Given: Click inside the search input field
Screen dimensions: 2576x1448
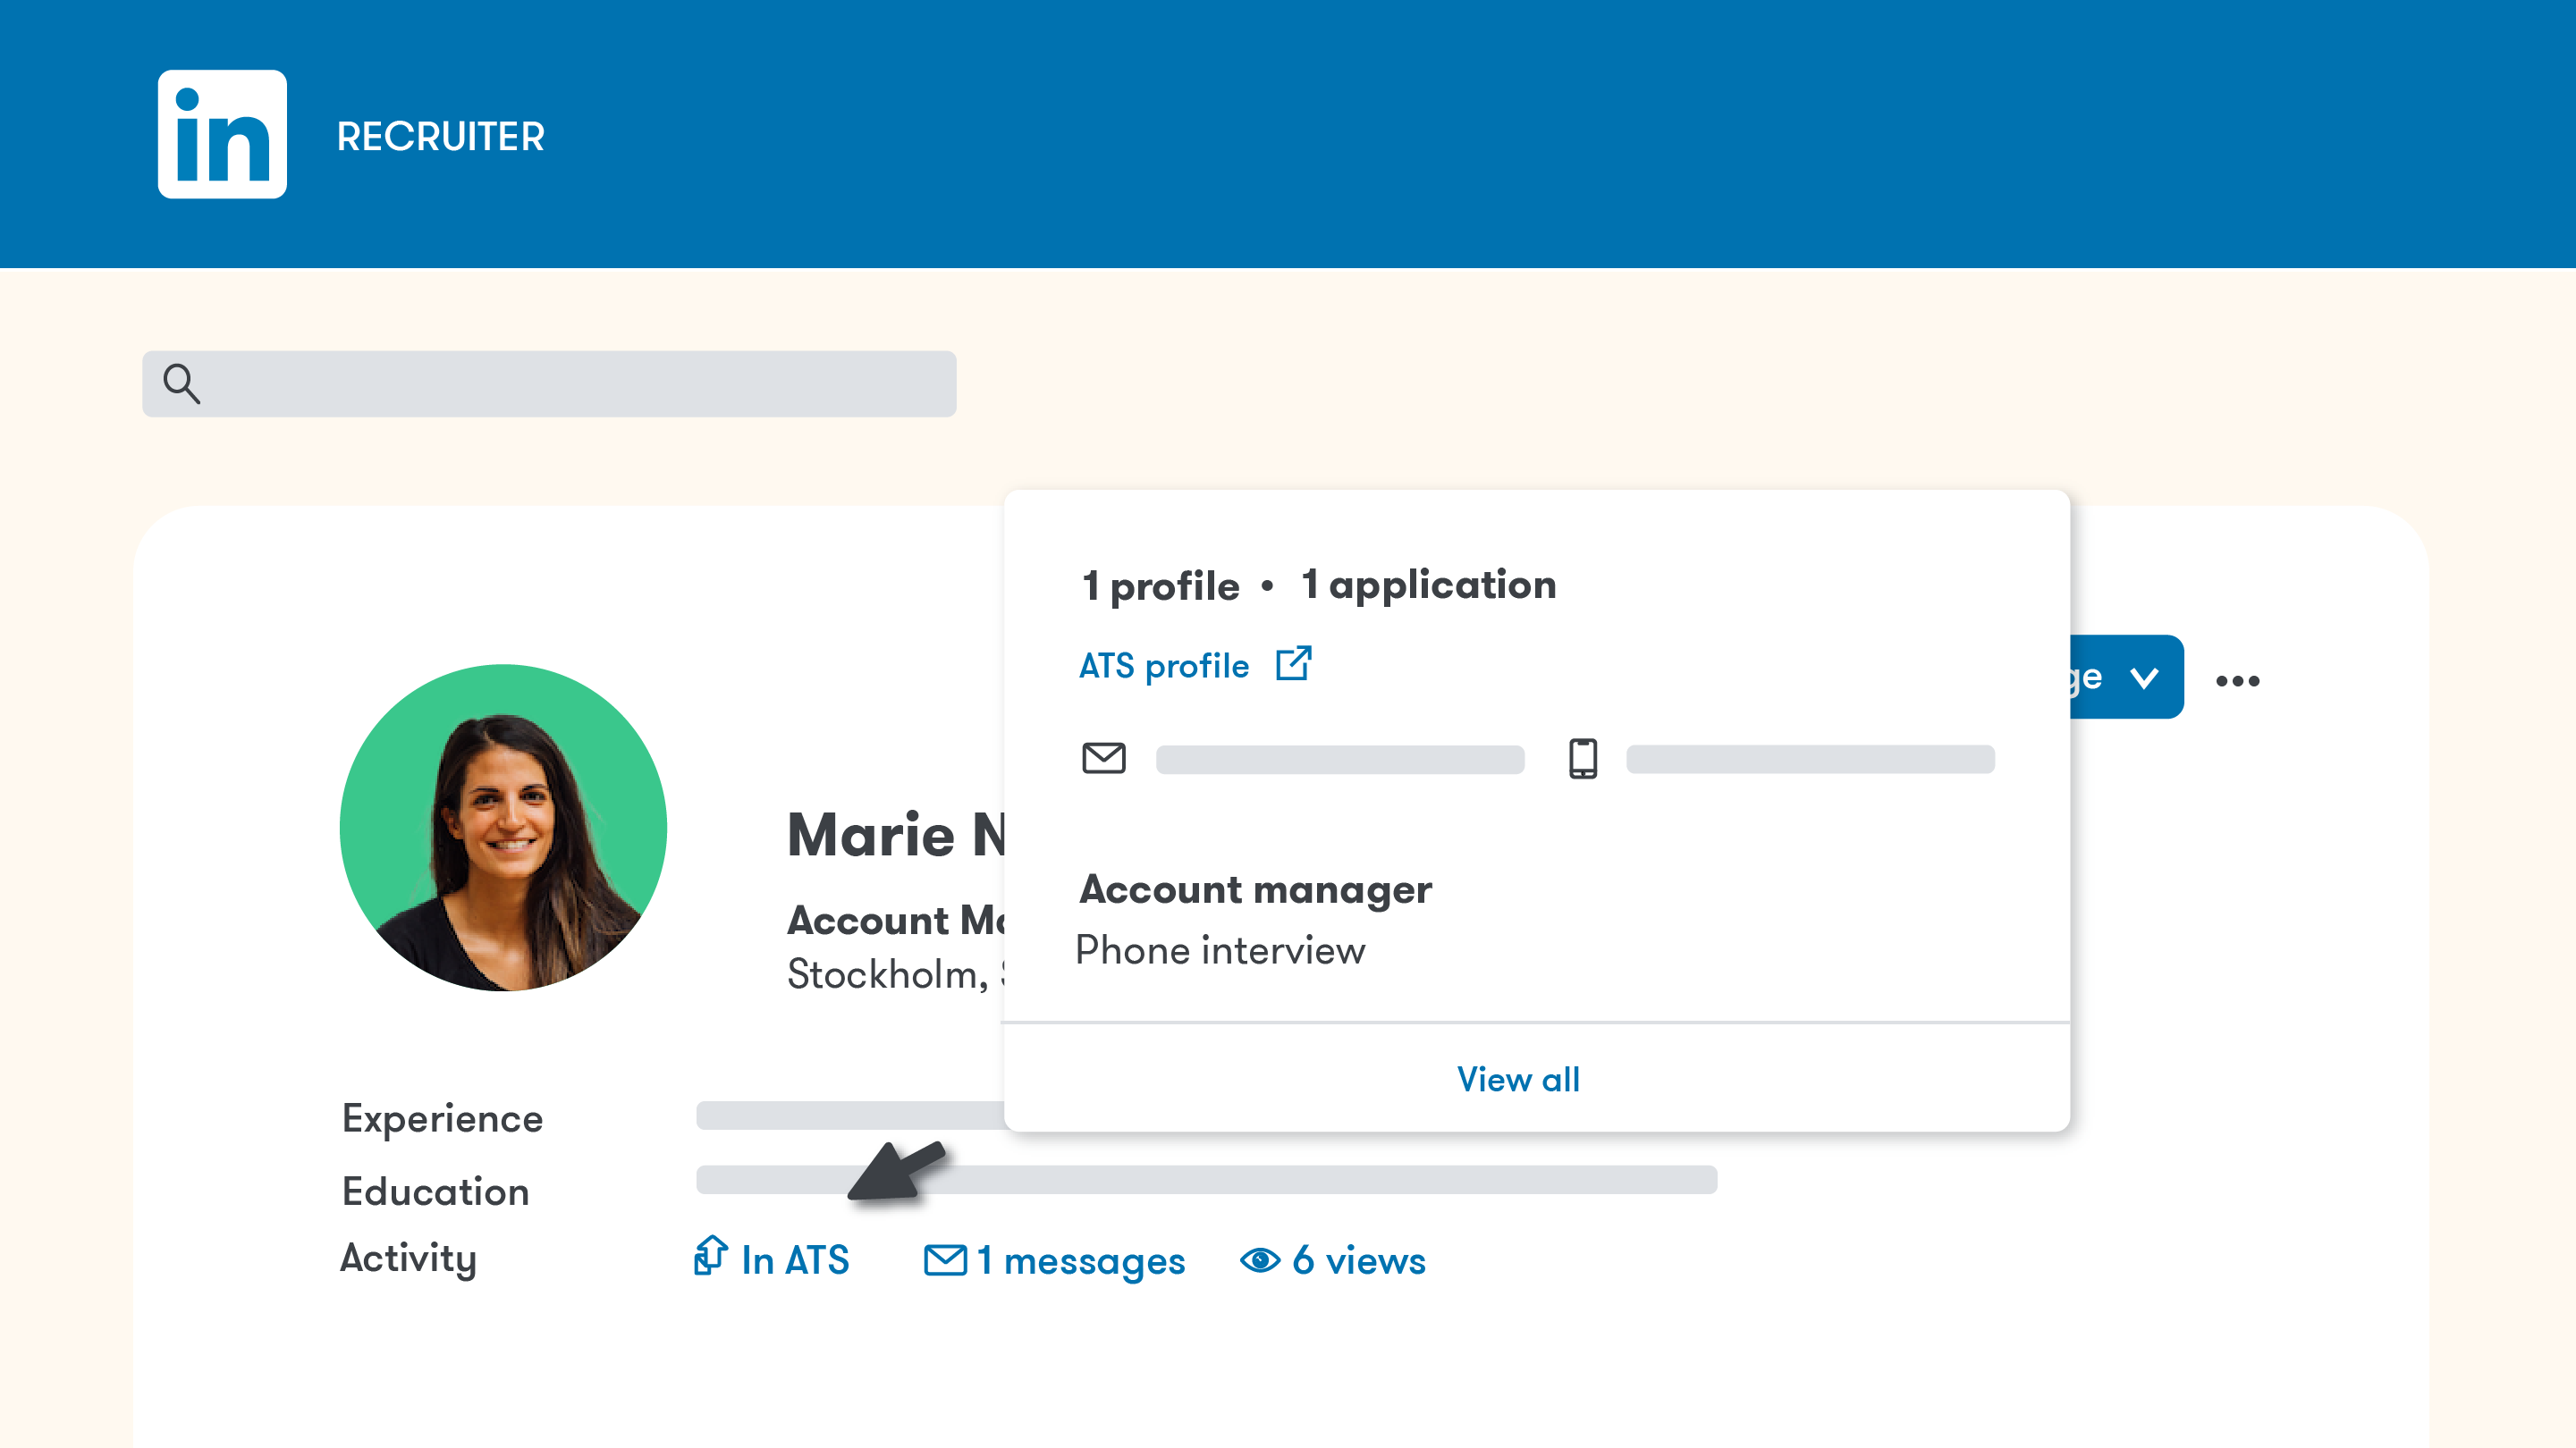Looking at the screenshot, I should click(550, 383).
